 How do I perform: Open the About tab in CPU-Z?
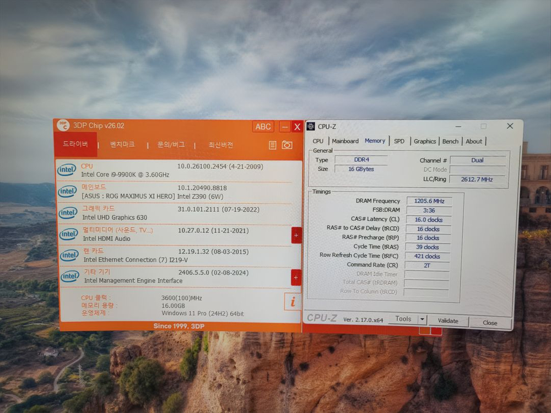(x=474, y=141)
